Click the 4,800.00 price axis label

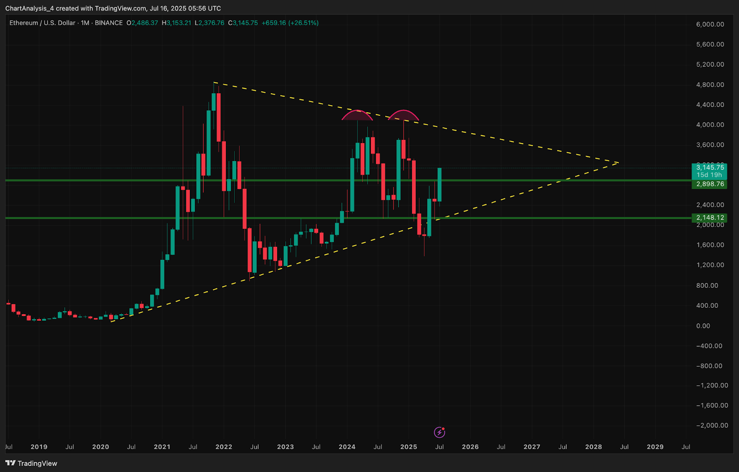pyautogui.click(x=710, y=85)
